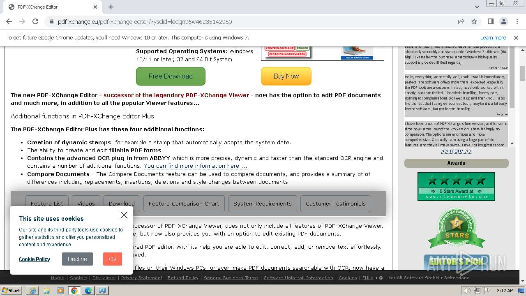Screen dimensions: 526x296
Task: Reload the current page
Action: click(35, 22)
